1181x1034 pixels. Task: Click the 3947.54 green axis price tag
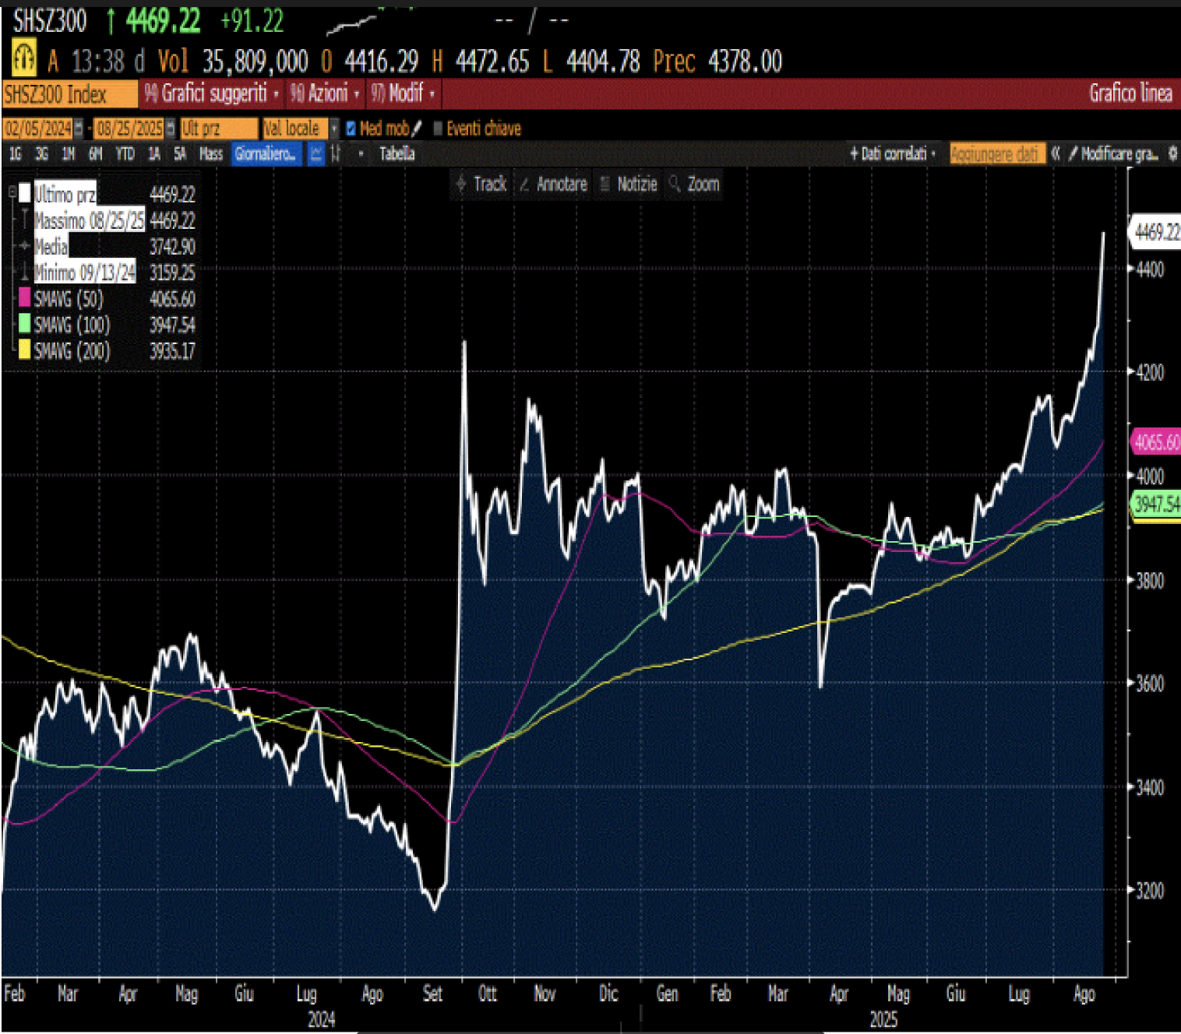[x=1156, y=504]
